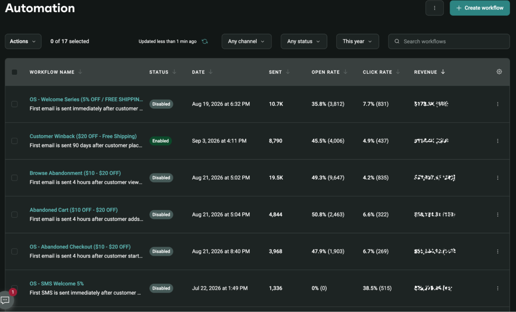Select the Browse Abandonment row checkbox
This screenshot has width=516, height=312.
14,178
